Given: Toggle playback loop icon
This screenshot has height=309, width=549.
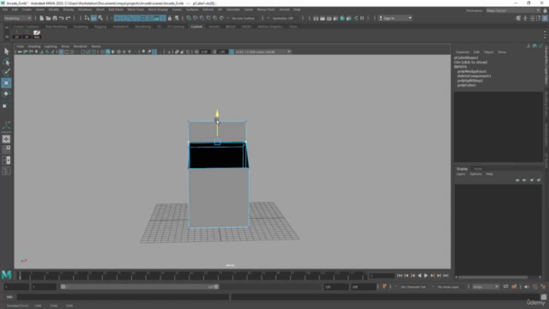Looking at the screenshot, I should pyautogui.click(x=505, y=287).
